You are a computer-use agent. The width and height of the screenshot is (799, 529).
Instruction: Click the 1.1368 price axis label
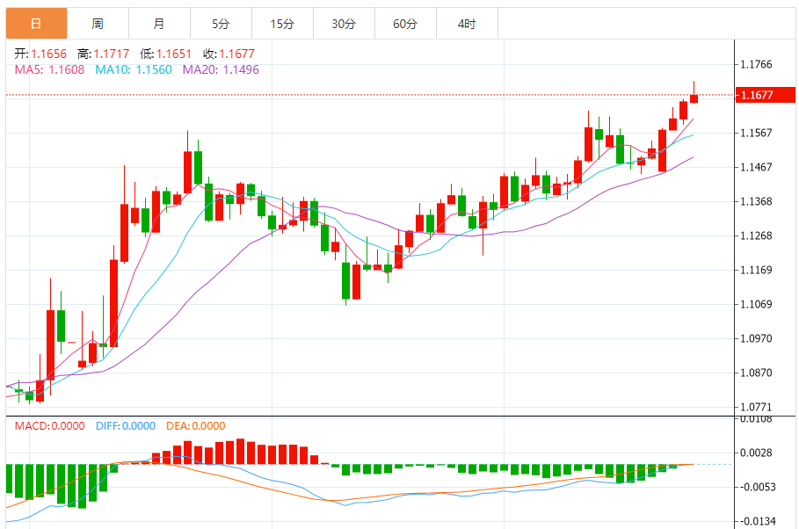(x=756, y=201)
